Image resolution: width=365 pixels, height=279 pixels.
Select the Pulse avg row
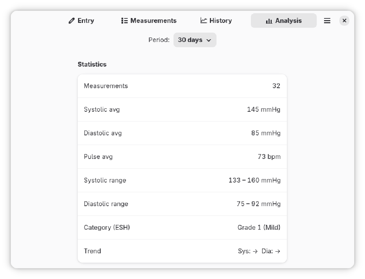pyautogui.click(x=182, y=157)
